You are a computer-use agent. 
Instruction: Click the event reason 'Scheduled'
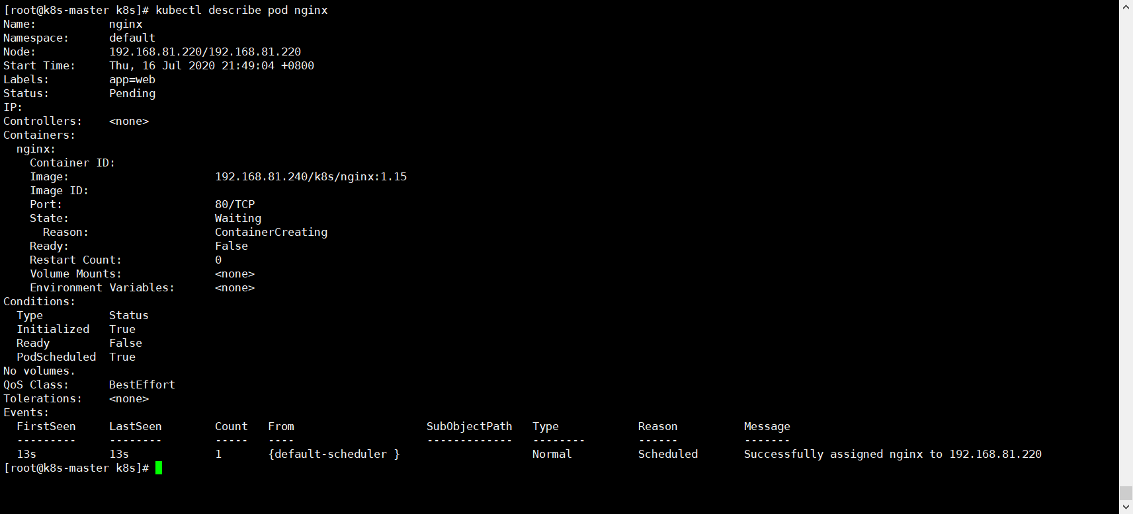[668, 454]
